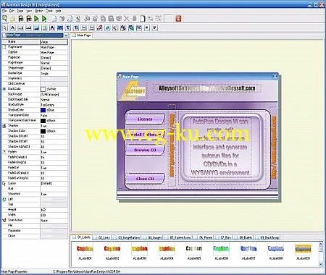Select the GradualStyle value TopBottom
326x275 pixels.
coord(54,105)
